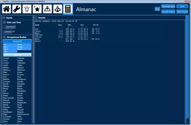This screenshot has width=191, height=125.
Task: Click the Help button
Action: click(158, 9)
